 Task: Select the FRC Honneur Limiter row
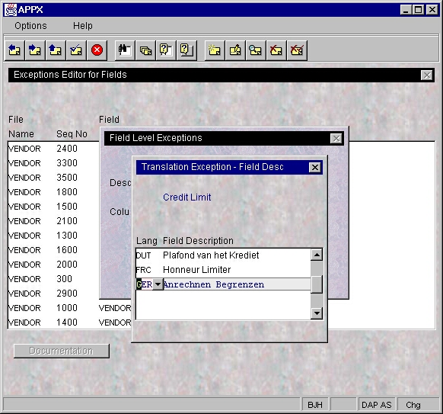[x=223, y=270]
